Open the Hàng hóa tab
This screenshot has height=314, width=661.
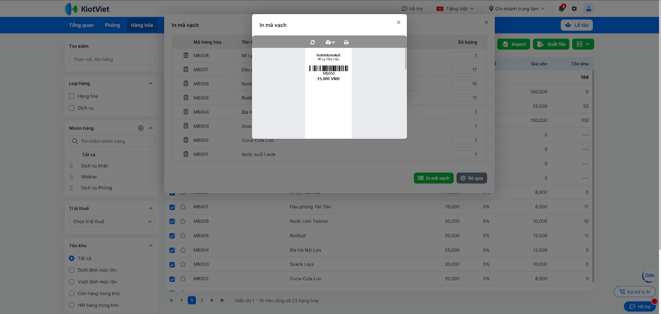tap(142, 25)
